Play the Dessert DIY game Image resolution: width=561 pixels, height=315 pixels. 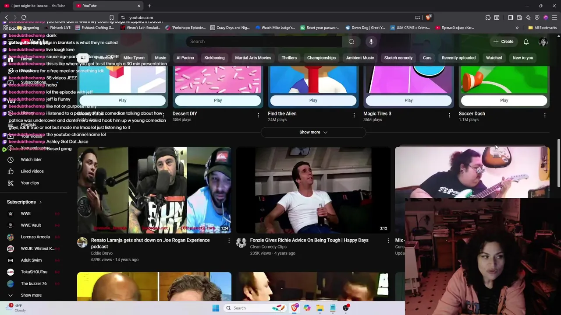click(x=218, y=100)
